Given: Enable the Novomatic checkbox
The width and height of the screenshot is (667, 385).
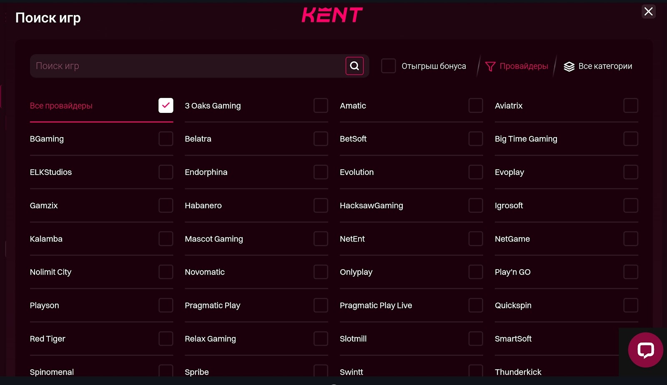Looking at the screenshot, I should coord(321,272).
